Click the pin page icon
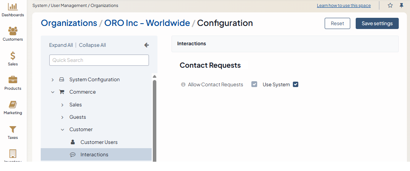The image size is (410, 171). [401, 5]
